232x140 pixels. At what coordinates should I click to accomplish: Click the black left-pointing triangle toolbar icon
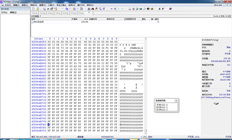[159, 9]
